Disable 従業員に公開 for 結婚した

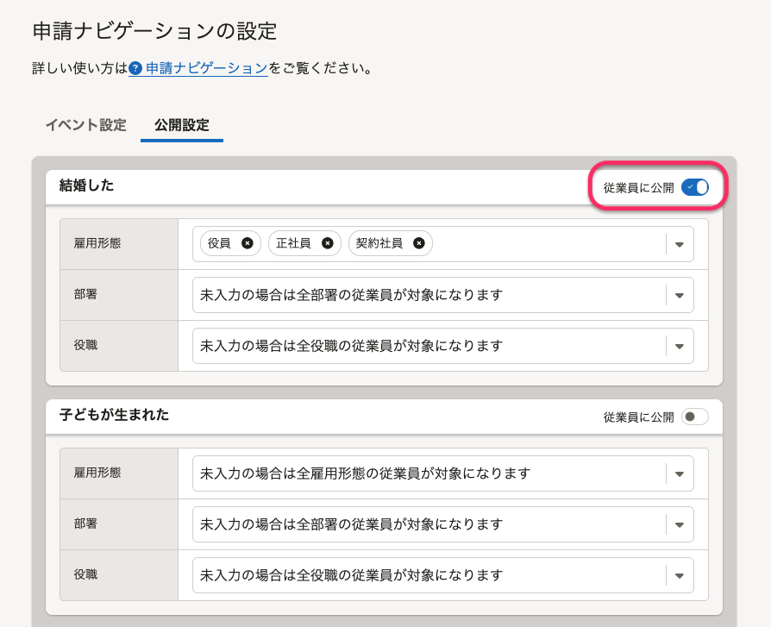pos(694,187)
